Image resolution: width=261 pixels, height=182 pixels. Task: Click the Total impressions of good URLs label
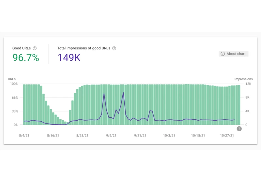click(x=84, y=48)
